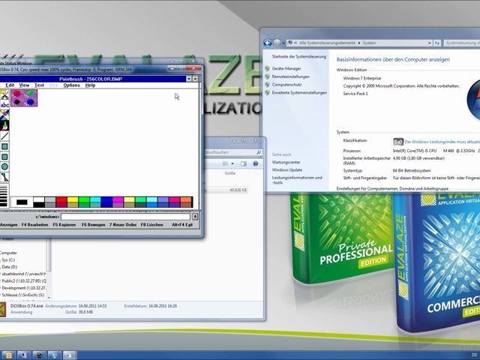Choose the circle shape tool

pos(4,166)
